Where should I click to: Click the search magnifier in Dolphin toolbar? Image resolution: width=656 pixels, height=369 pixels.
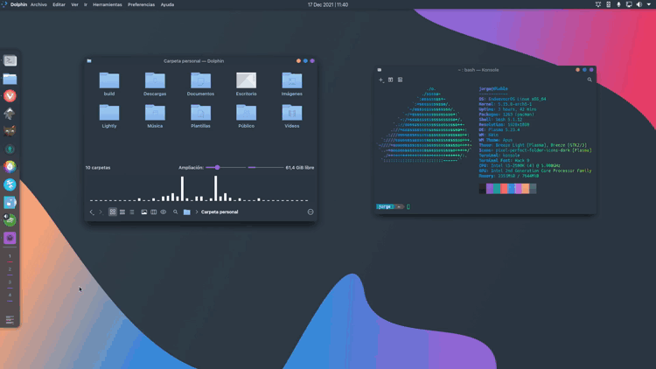pos(175,212)
